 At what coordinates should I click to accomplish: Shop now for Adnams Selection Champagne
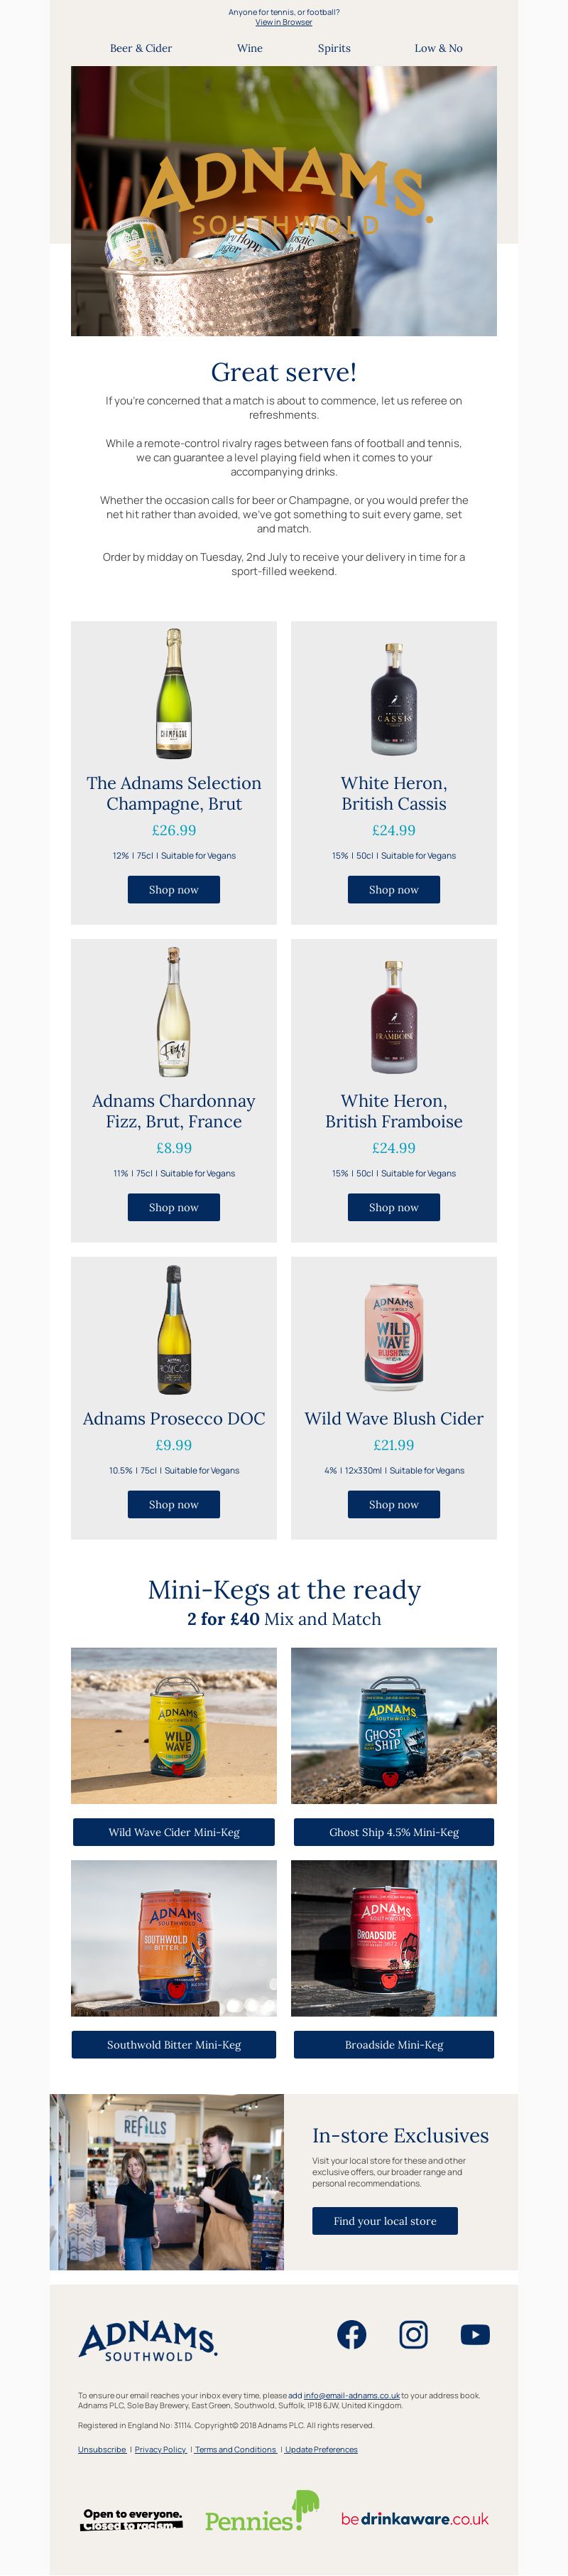click(174, 889)
